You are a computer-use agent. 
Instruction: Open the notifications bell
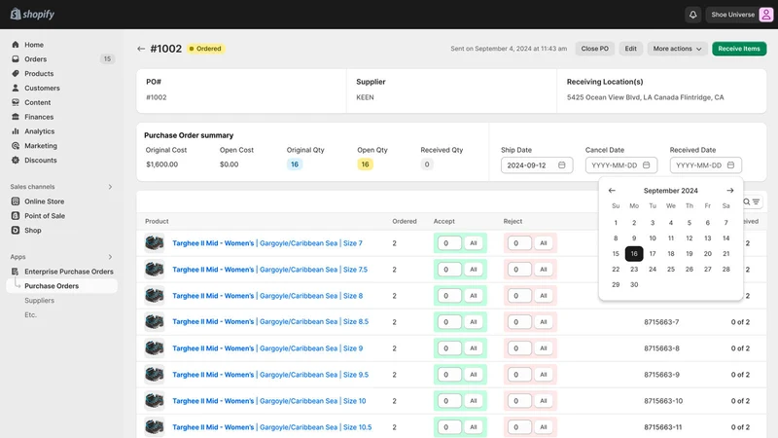click(x=692, y=15)
